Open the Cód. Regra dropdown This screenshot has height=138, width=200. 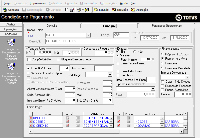[x=110, y=75]
